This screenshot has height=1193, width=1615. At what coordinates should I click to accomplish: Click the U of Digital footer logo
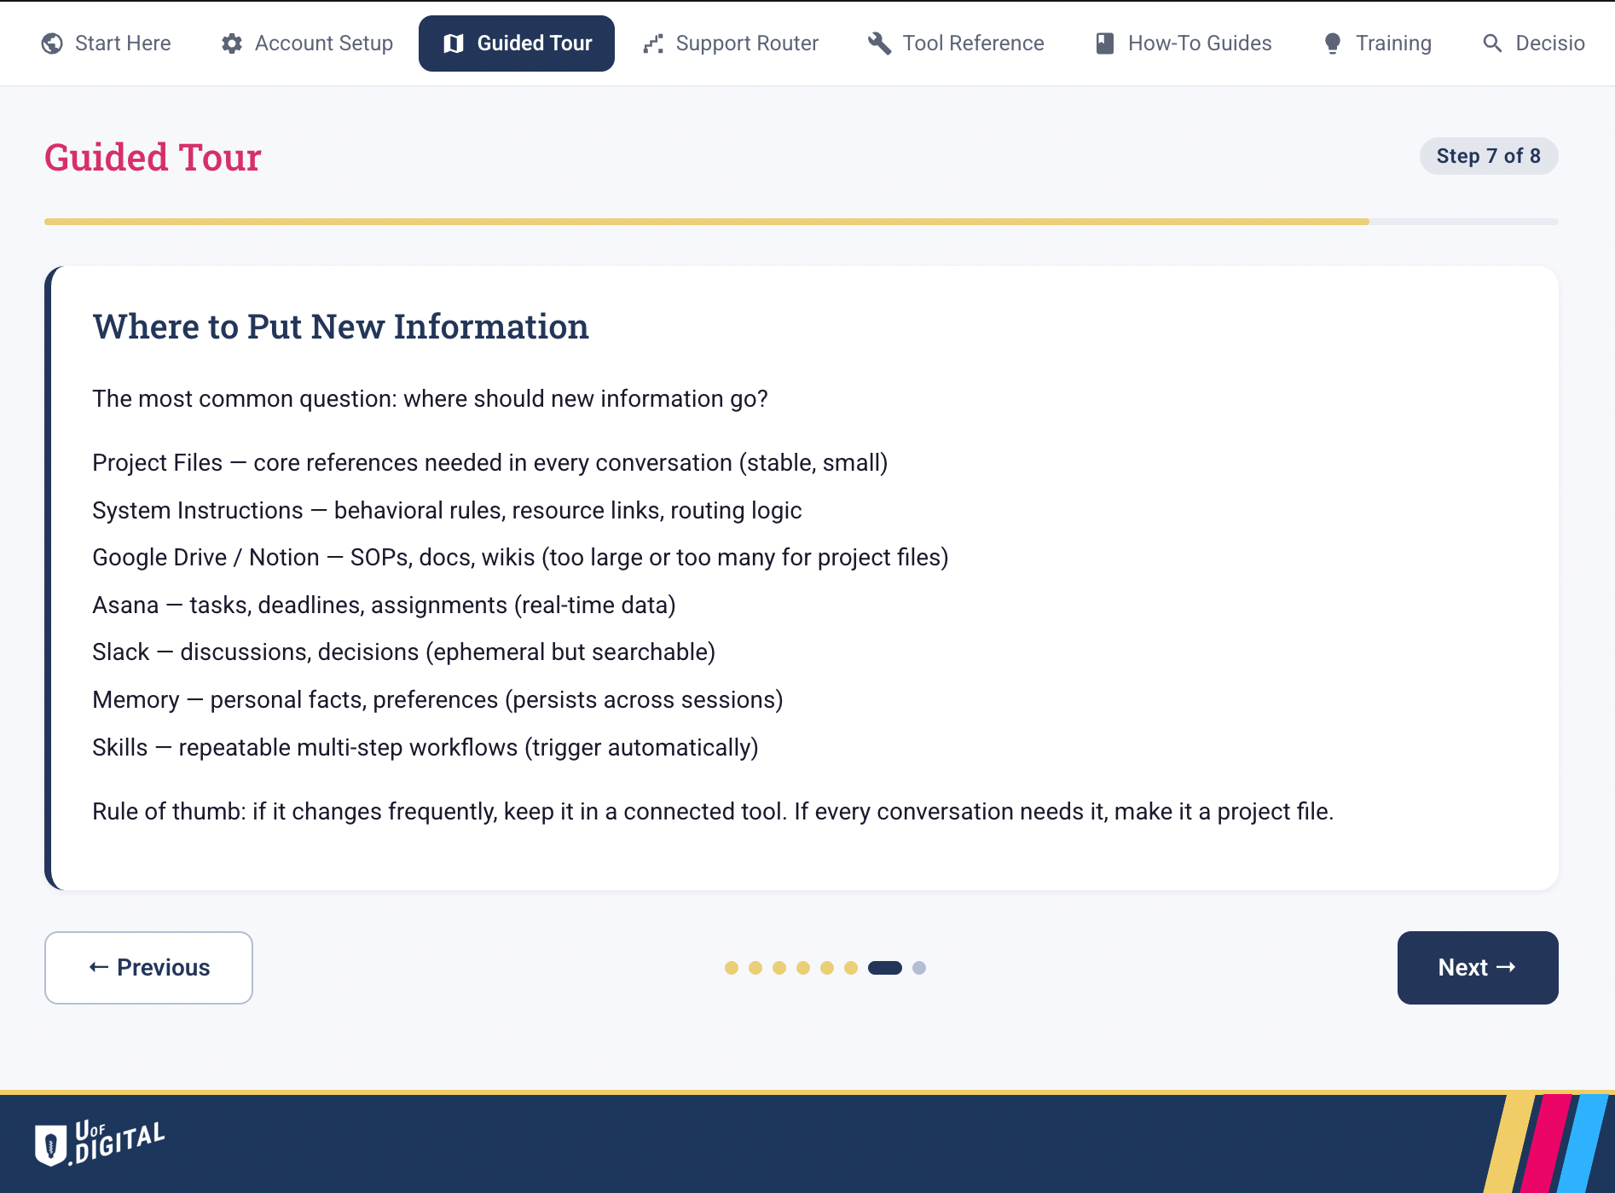(100, 1143)
